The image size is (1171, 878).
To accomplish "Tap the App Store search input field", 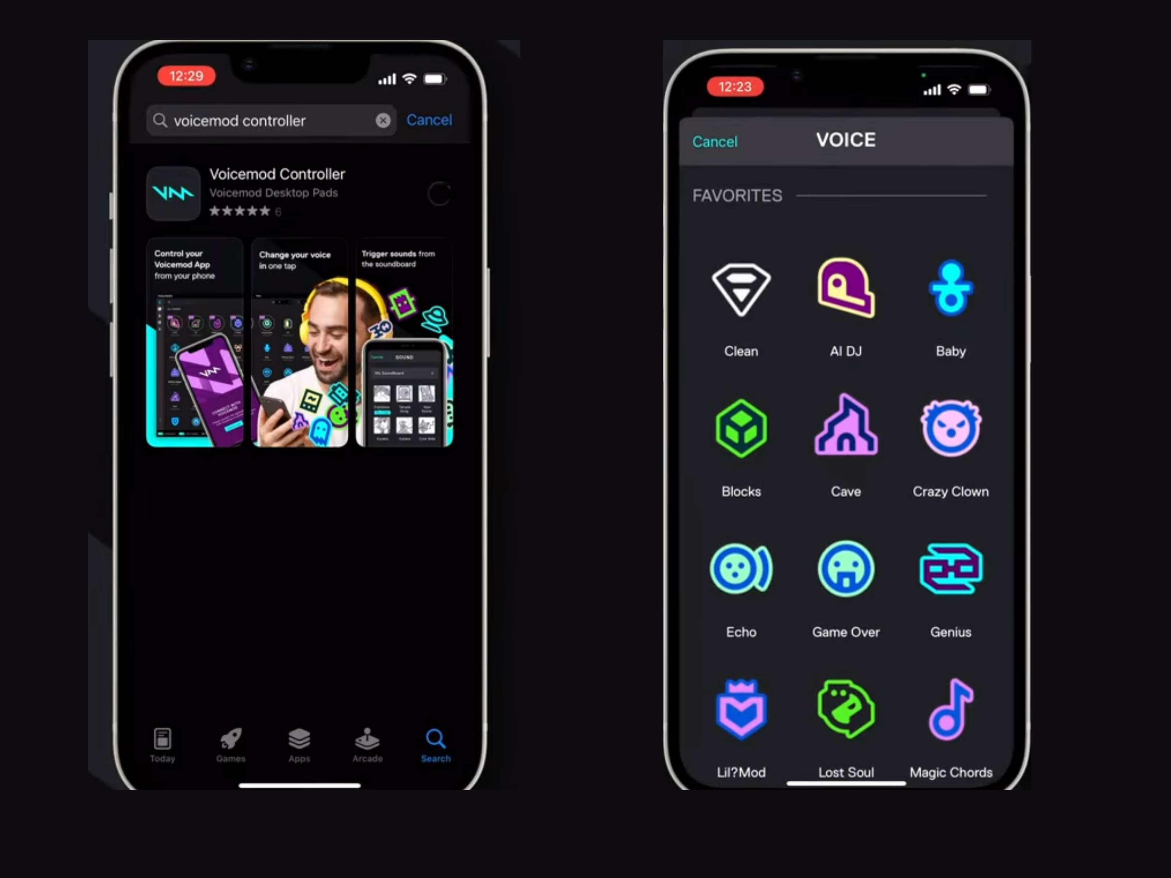I will coord(268,120).
